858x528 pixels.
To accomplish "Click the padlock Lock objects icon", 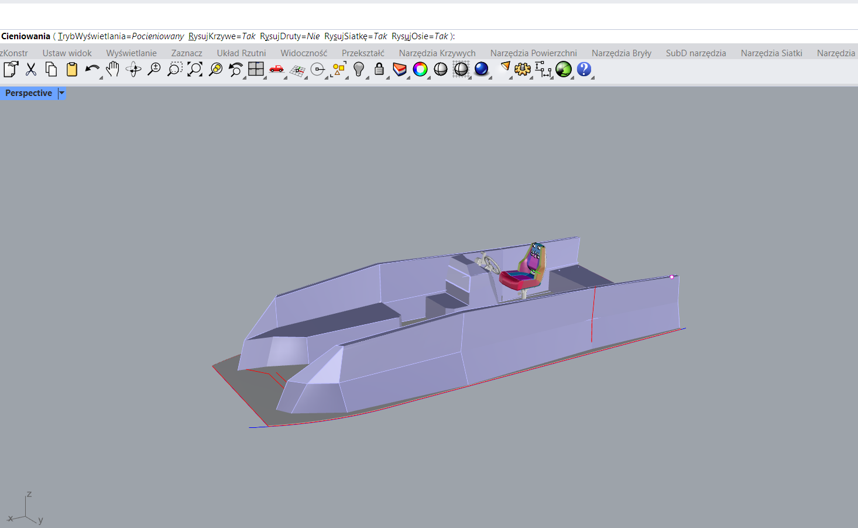I will point(379,70).
